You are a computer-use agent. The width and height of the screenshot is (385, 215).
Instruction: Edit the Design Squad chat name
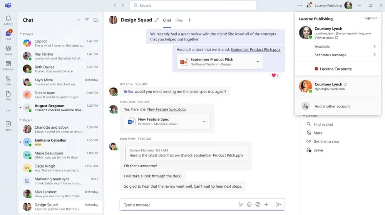pos(157,20)
